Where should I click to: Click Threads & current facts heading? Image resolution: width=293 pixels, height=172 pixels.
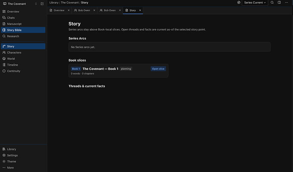(x=87, y=86)
